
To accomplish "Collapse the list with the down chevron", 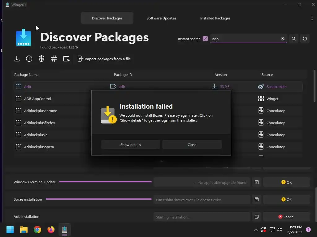I will pos(162,161).
